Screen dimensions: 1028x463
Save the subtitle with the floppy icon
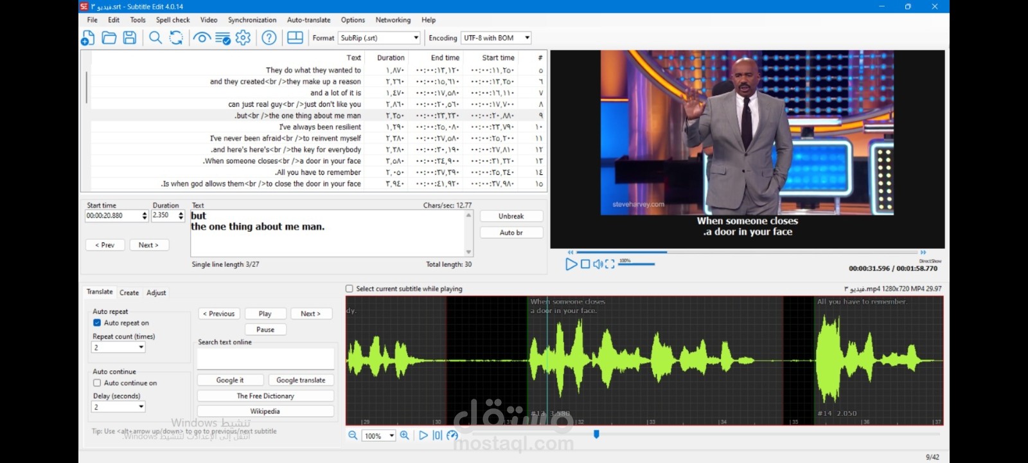coord(130,38)
